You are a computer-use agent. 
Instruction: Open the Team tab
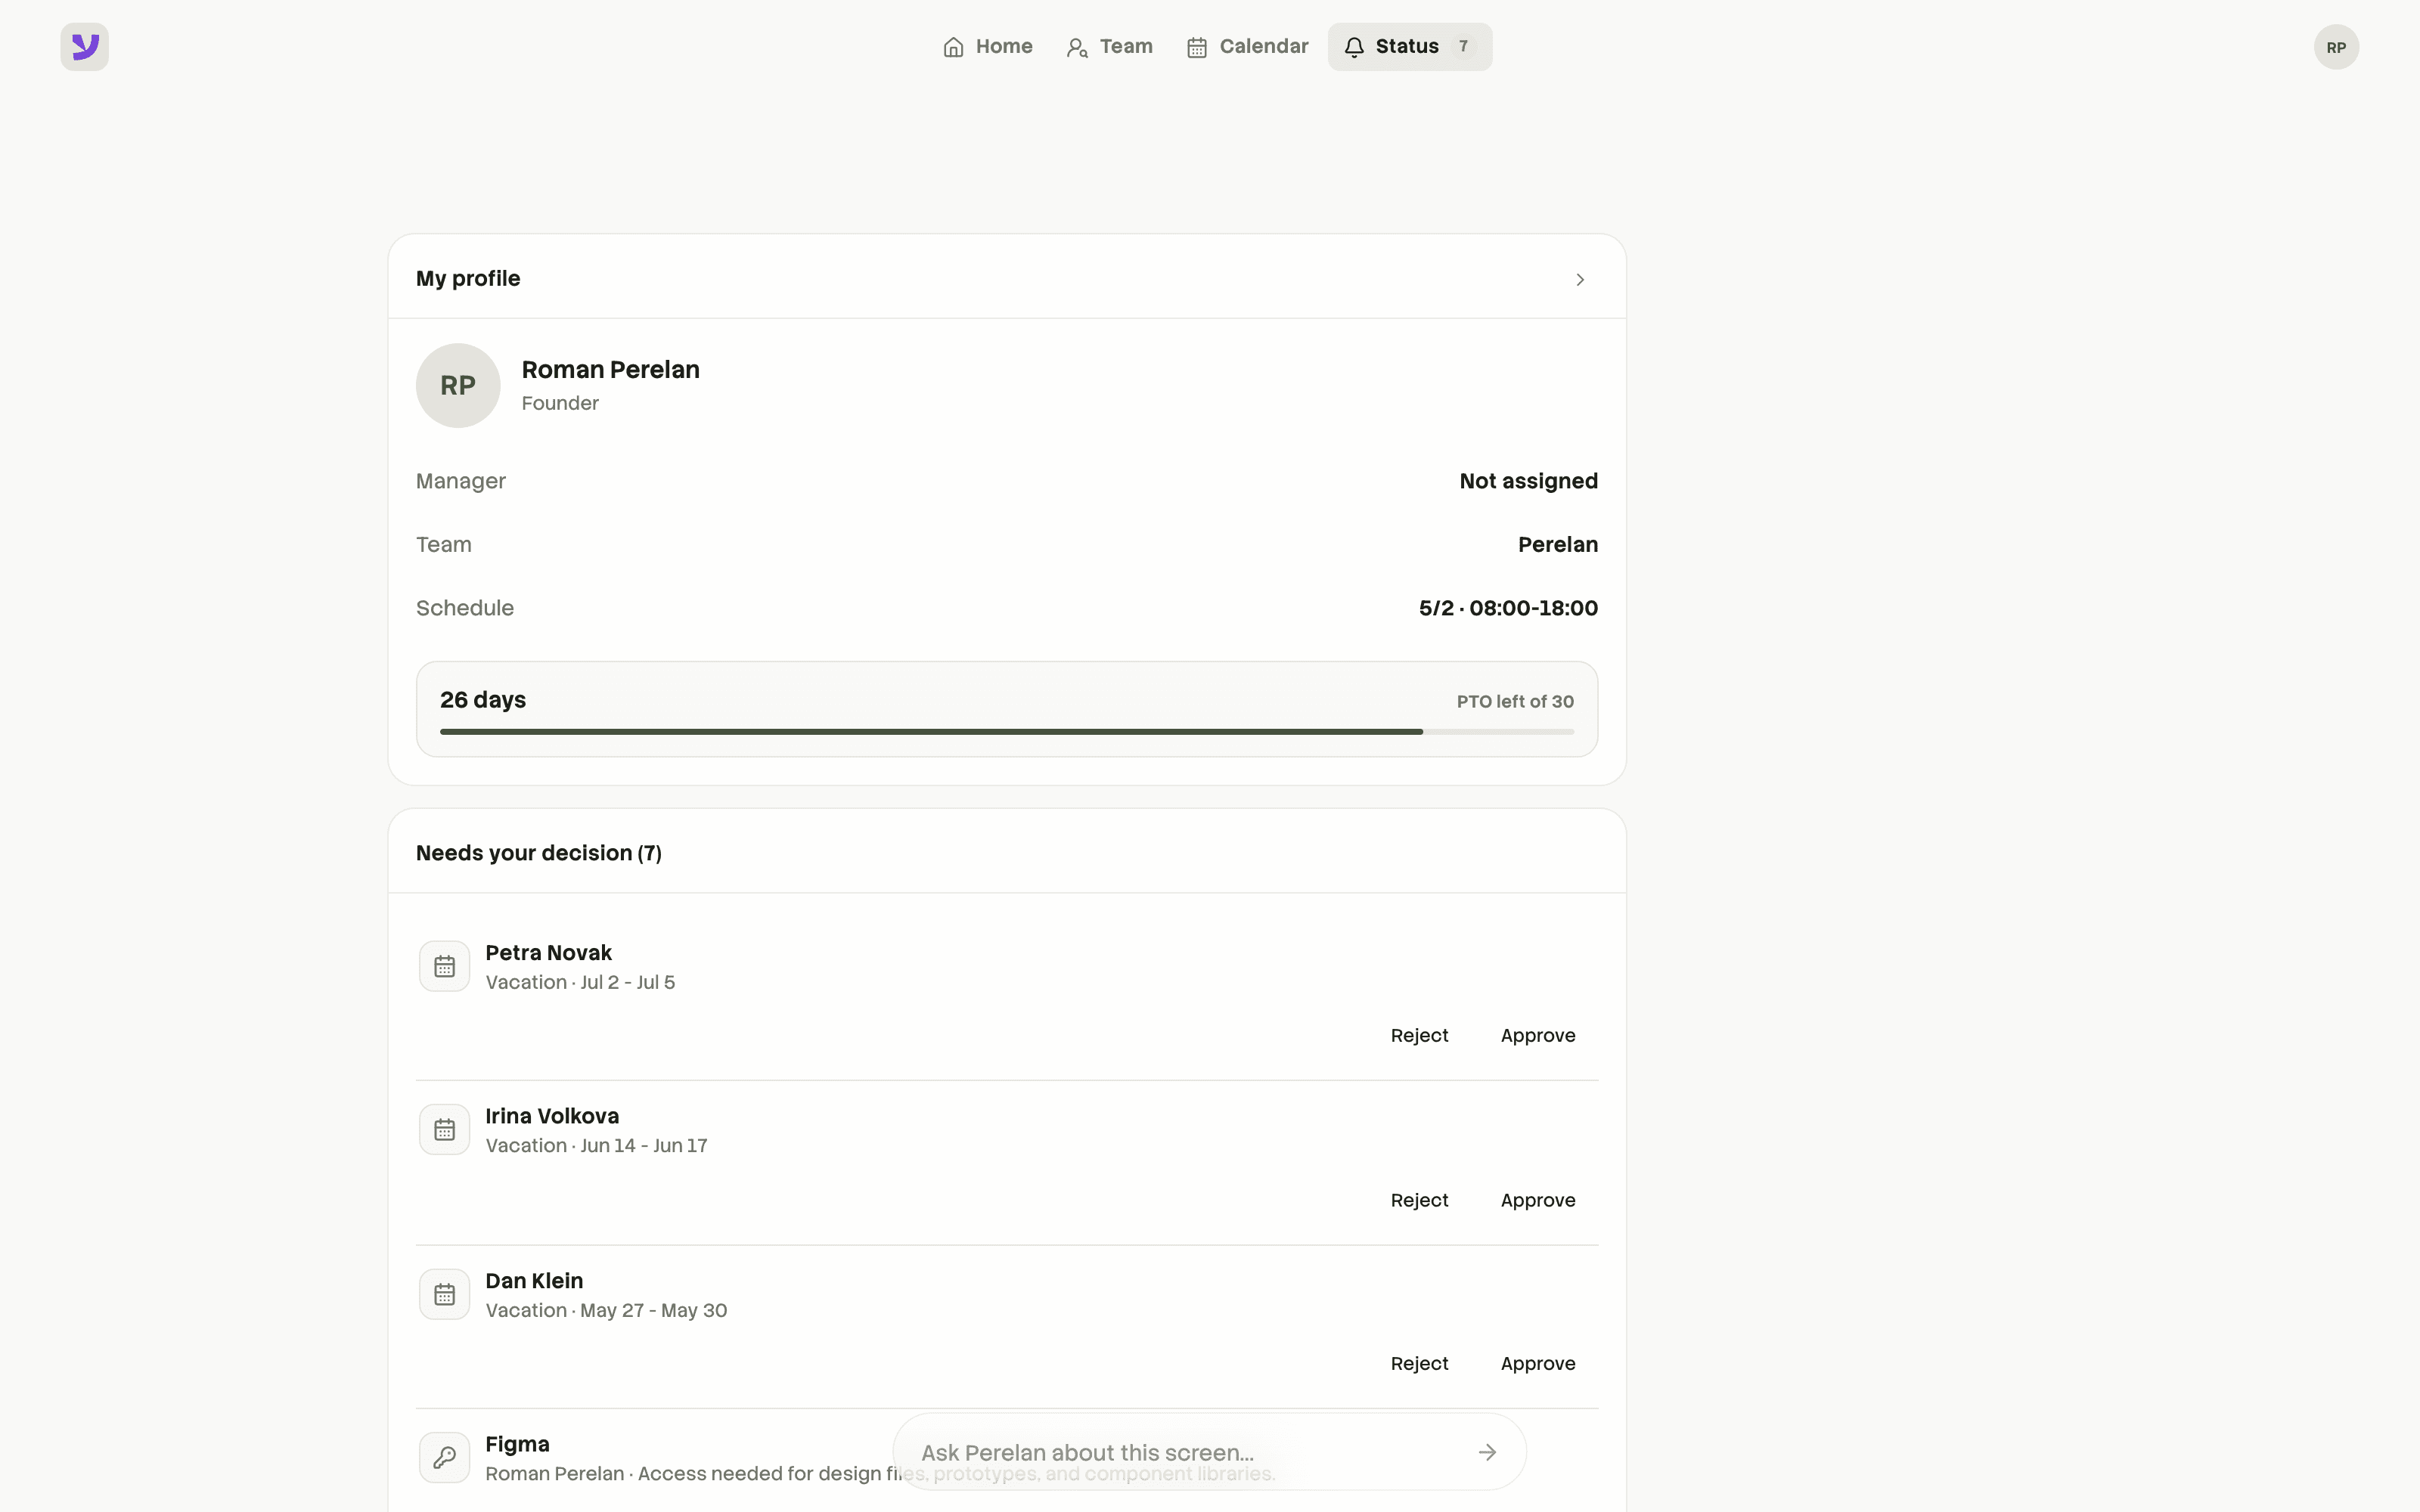click(1110, 47)
